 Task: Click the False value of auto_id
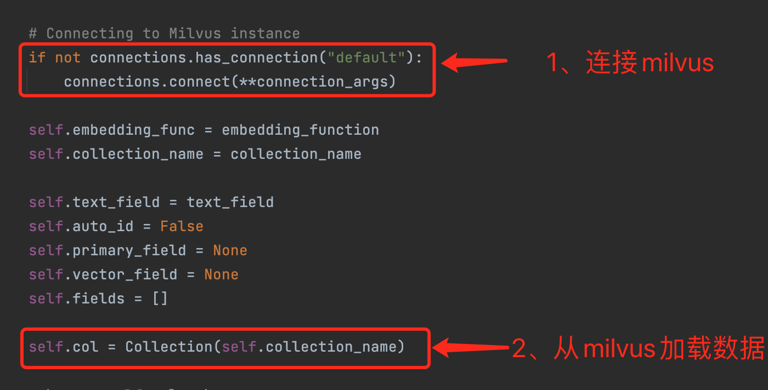pos(182,226)
